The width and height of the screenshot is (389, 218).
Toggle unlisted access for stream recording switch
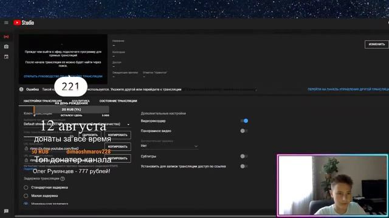click(244, 167)
